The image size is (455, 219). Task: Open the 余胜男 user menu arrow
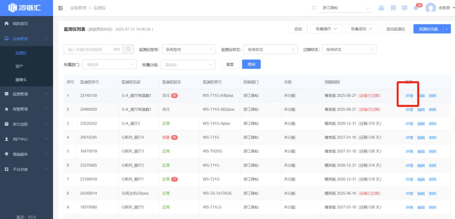tap(454, 8)
